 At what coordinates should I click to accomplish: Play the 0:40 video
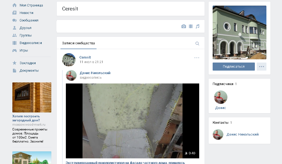tap(132, 121)
